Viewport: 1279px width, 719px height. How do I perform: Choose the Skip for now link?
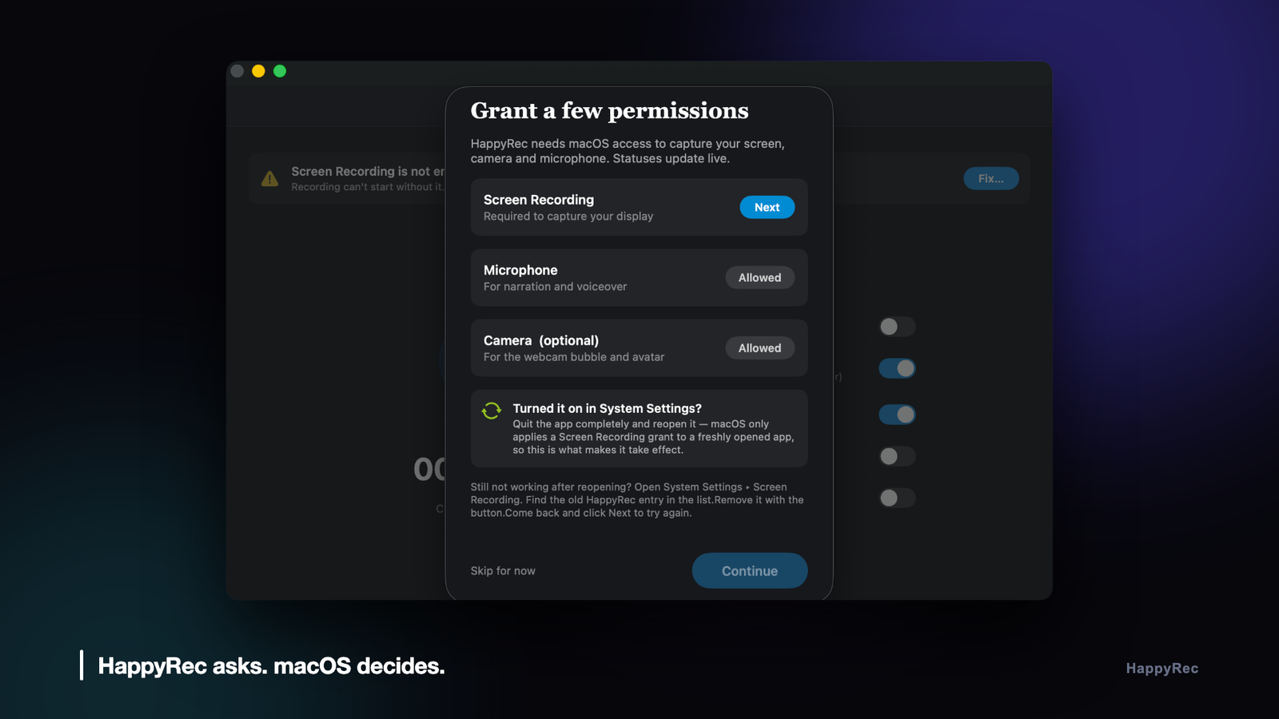[503, 570]
